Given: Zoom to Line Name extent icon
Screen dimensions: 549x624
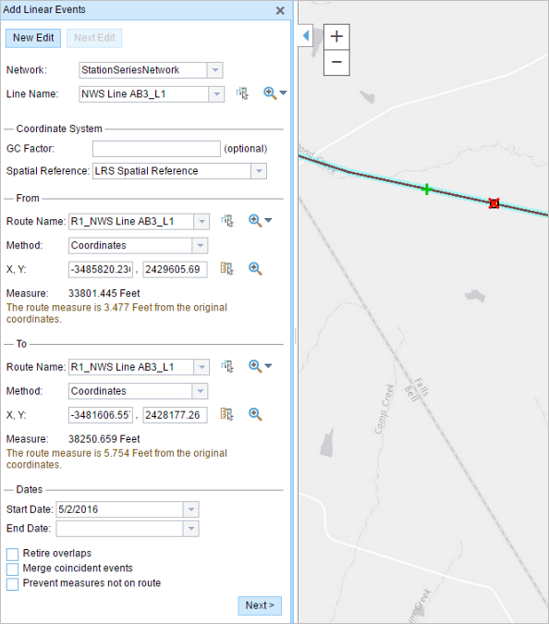Looking at the screenshot, I should tap(270, 93).
